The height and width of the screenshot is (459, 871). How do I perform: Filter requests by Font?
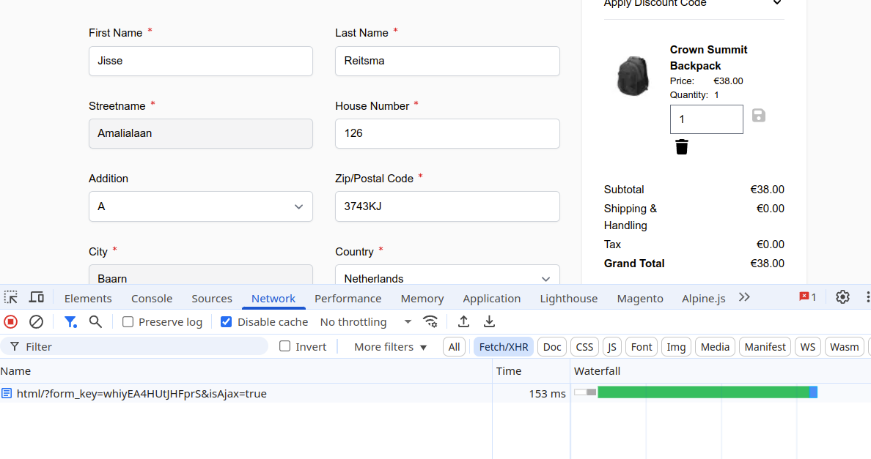(x=642, y=347)
